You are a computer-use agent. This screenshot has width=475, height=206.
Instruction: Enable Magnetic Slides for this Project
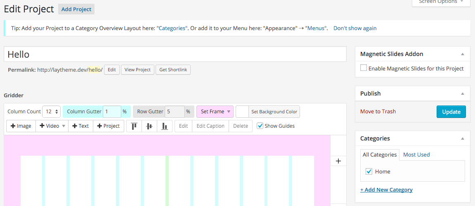click(364, 68)
